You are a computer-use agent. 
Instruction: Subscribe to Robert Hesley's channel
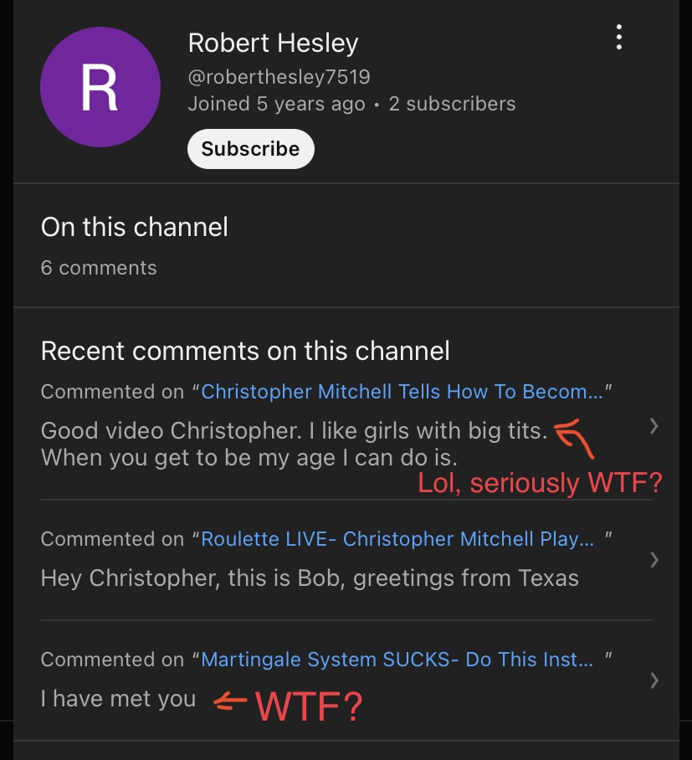pos(250,149)
